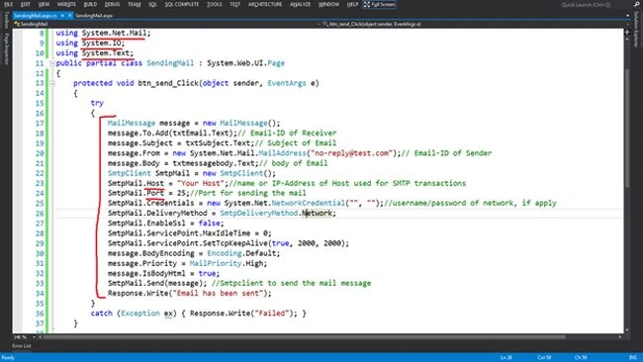Click the horizontal scrollbar right arrow

pyautogui.click(x=620, y=337)
